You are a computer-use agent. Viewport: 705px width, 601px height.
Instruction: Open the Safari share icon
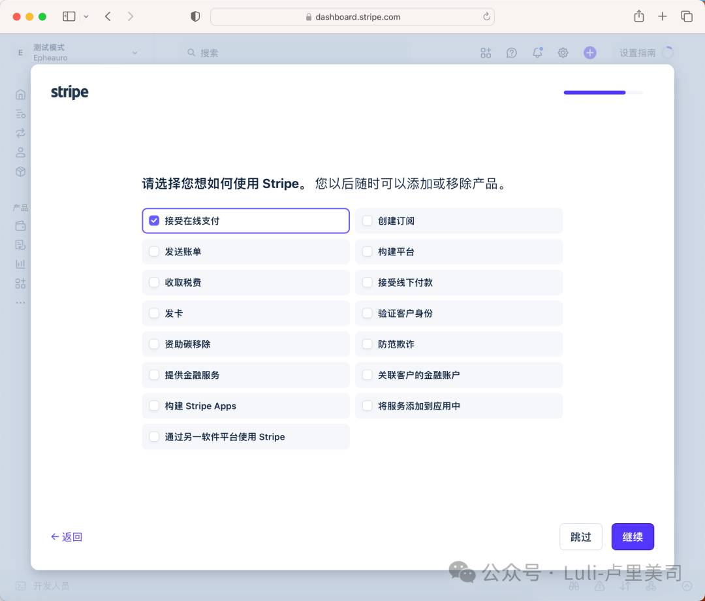point(639,16)
